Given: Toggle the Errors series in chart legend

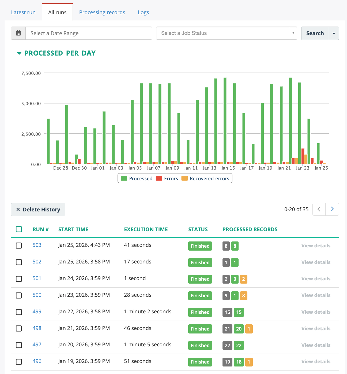Looking at the screenshot, I should tap(167, 179).
